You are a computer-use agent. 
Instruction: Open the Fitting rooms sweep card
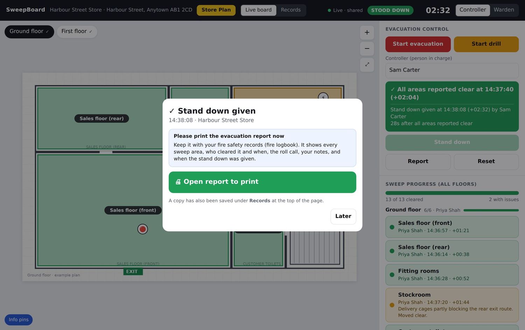452,275
